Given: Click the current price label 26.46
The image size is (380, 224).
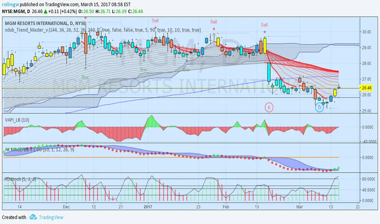Looking at the screenshot, I should coord(366,88).
